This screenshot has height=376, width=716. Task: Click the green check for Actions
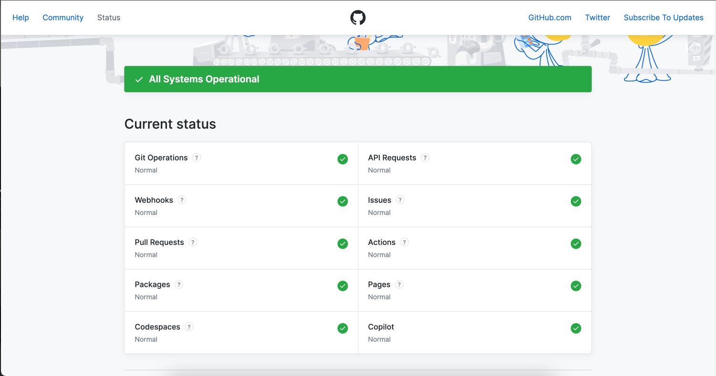coord(576,244)
